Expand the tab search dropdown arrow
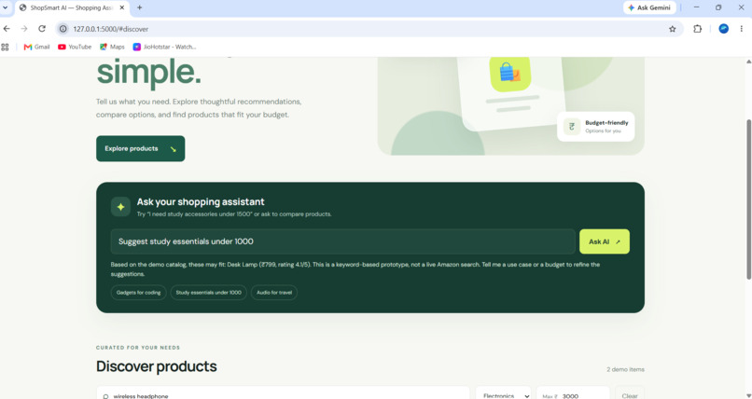 [6, 7]
